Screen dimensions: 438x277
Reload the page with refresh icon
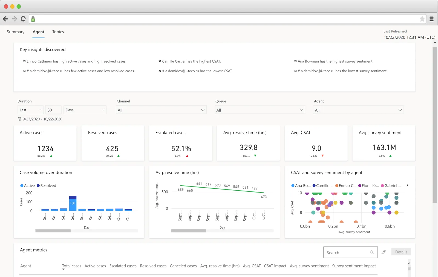(23, 19)
